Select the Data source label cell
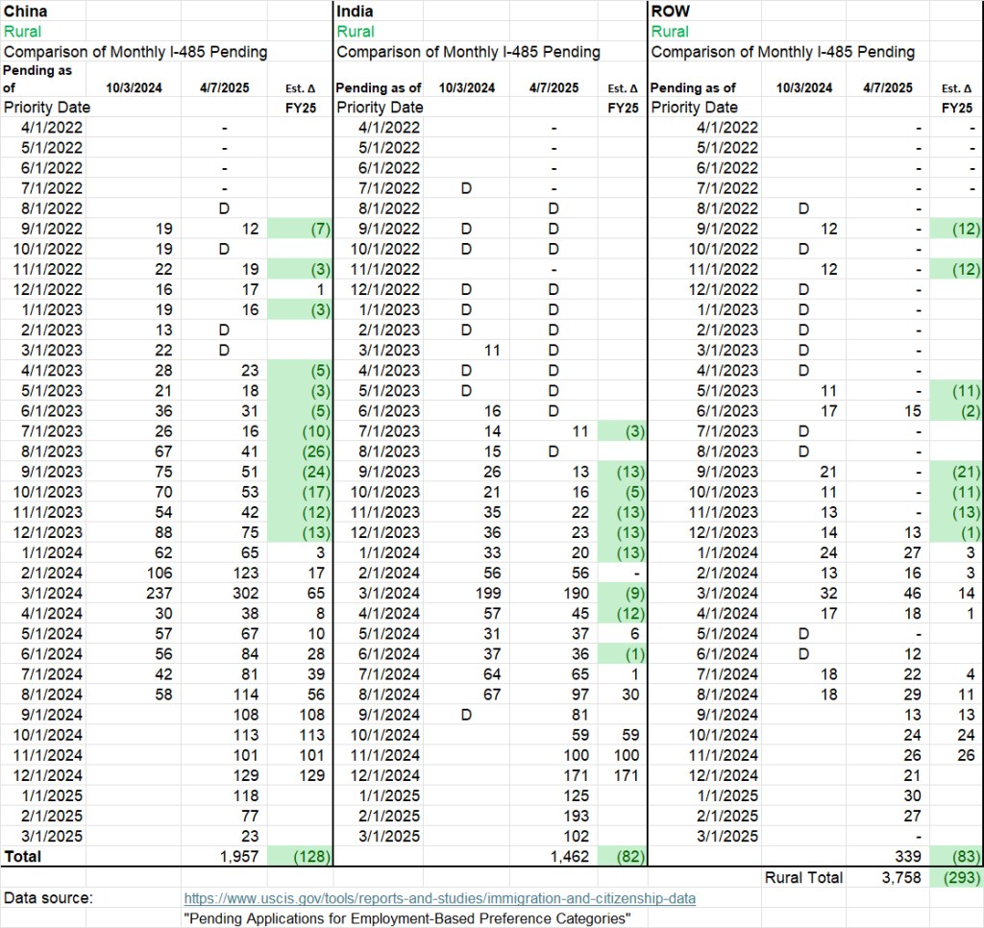 [49, 898]
